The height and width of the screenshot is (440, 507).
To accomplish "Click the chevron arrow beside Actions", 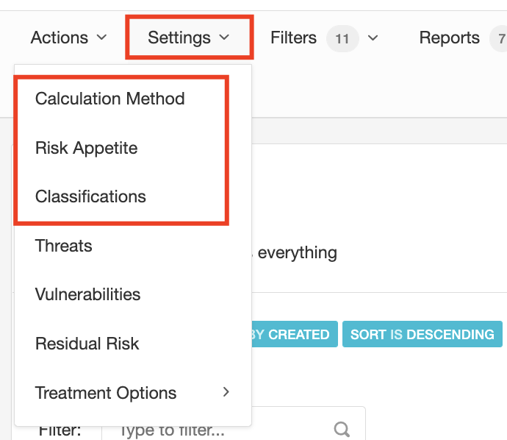I will pyautogui.click(x=102, y=38).
